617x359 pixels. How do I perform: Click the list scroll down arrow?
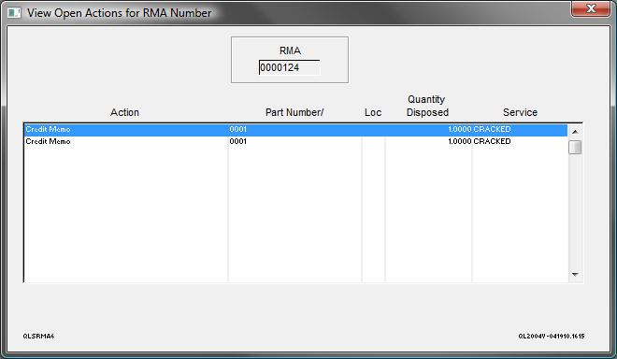[575, 274]
